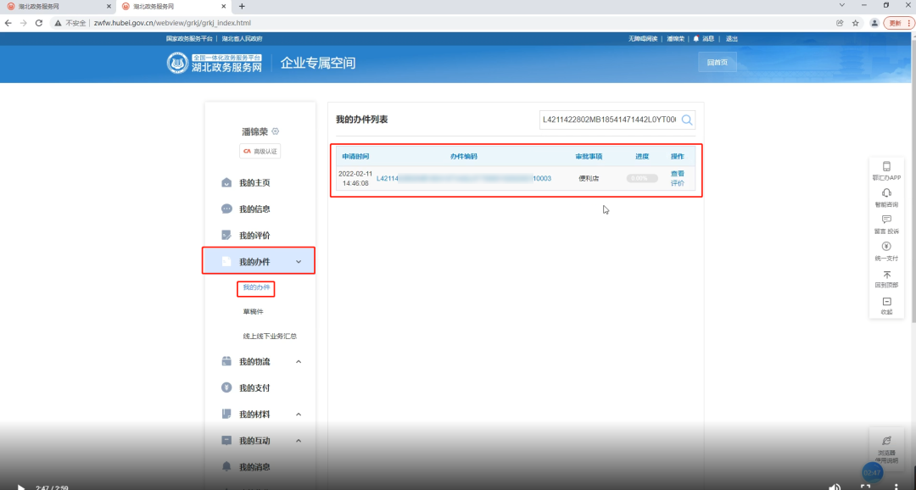Click the 便利店 cell in table
The image size is (916, 490).
coord(589,179)
